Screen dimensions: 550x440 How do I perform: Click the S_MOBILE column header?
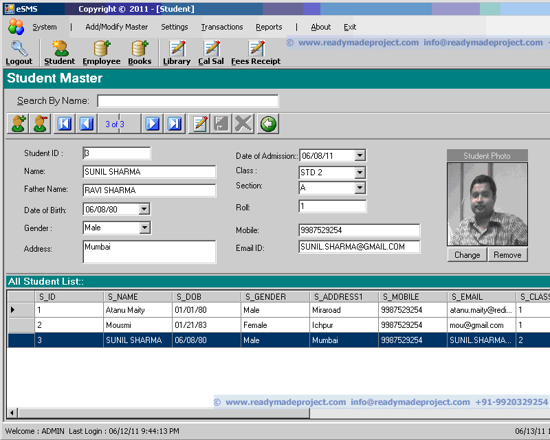tap(413, 297)
